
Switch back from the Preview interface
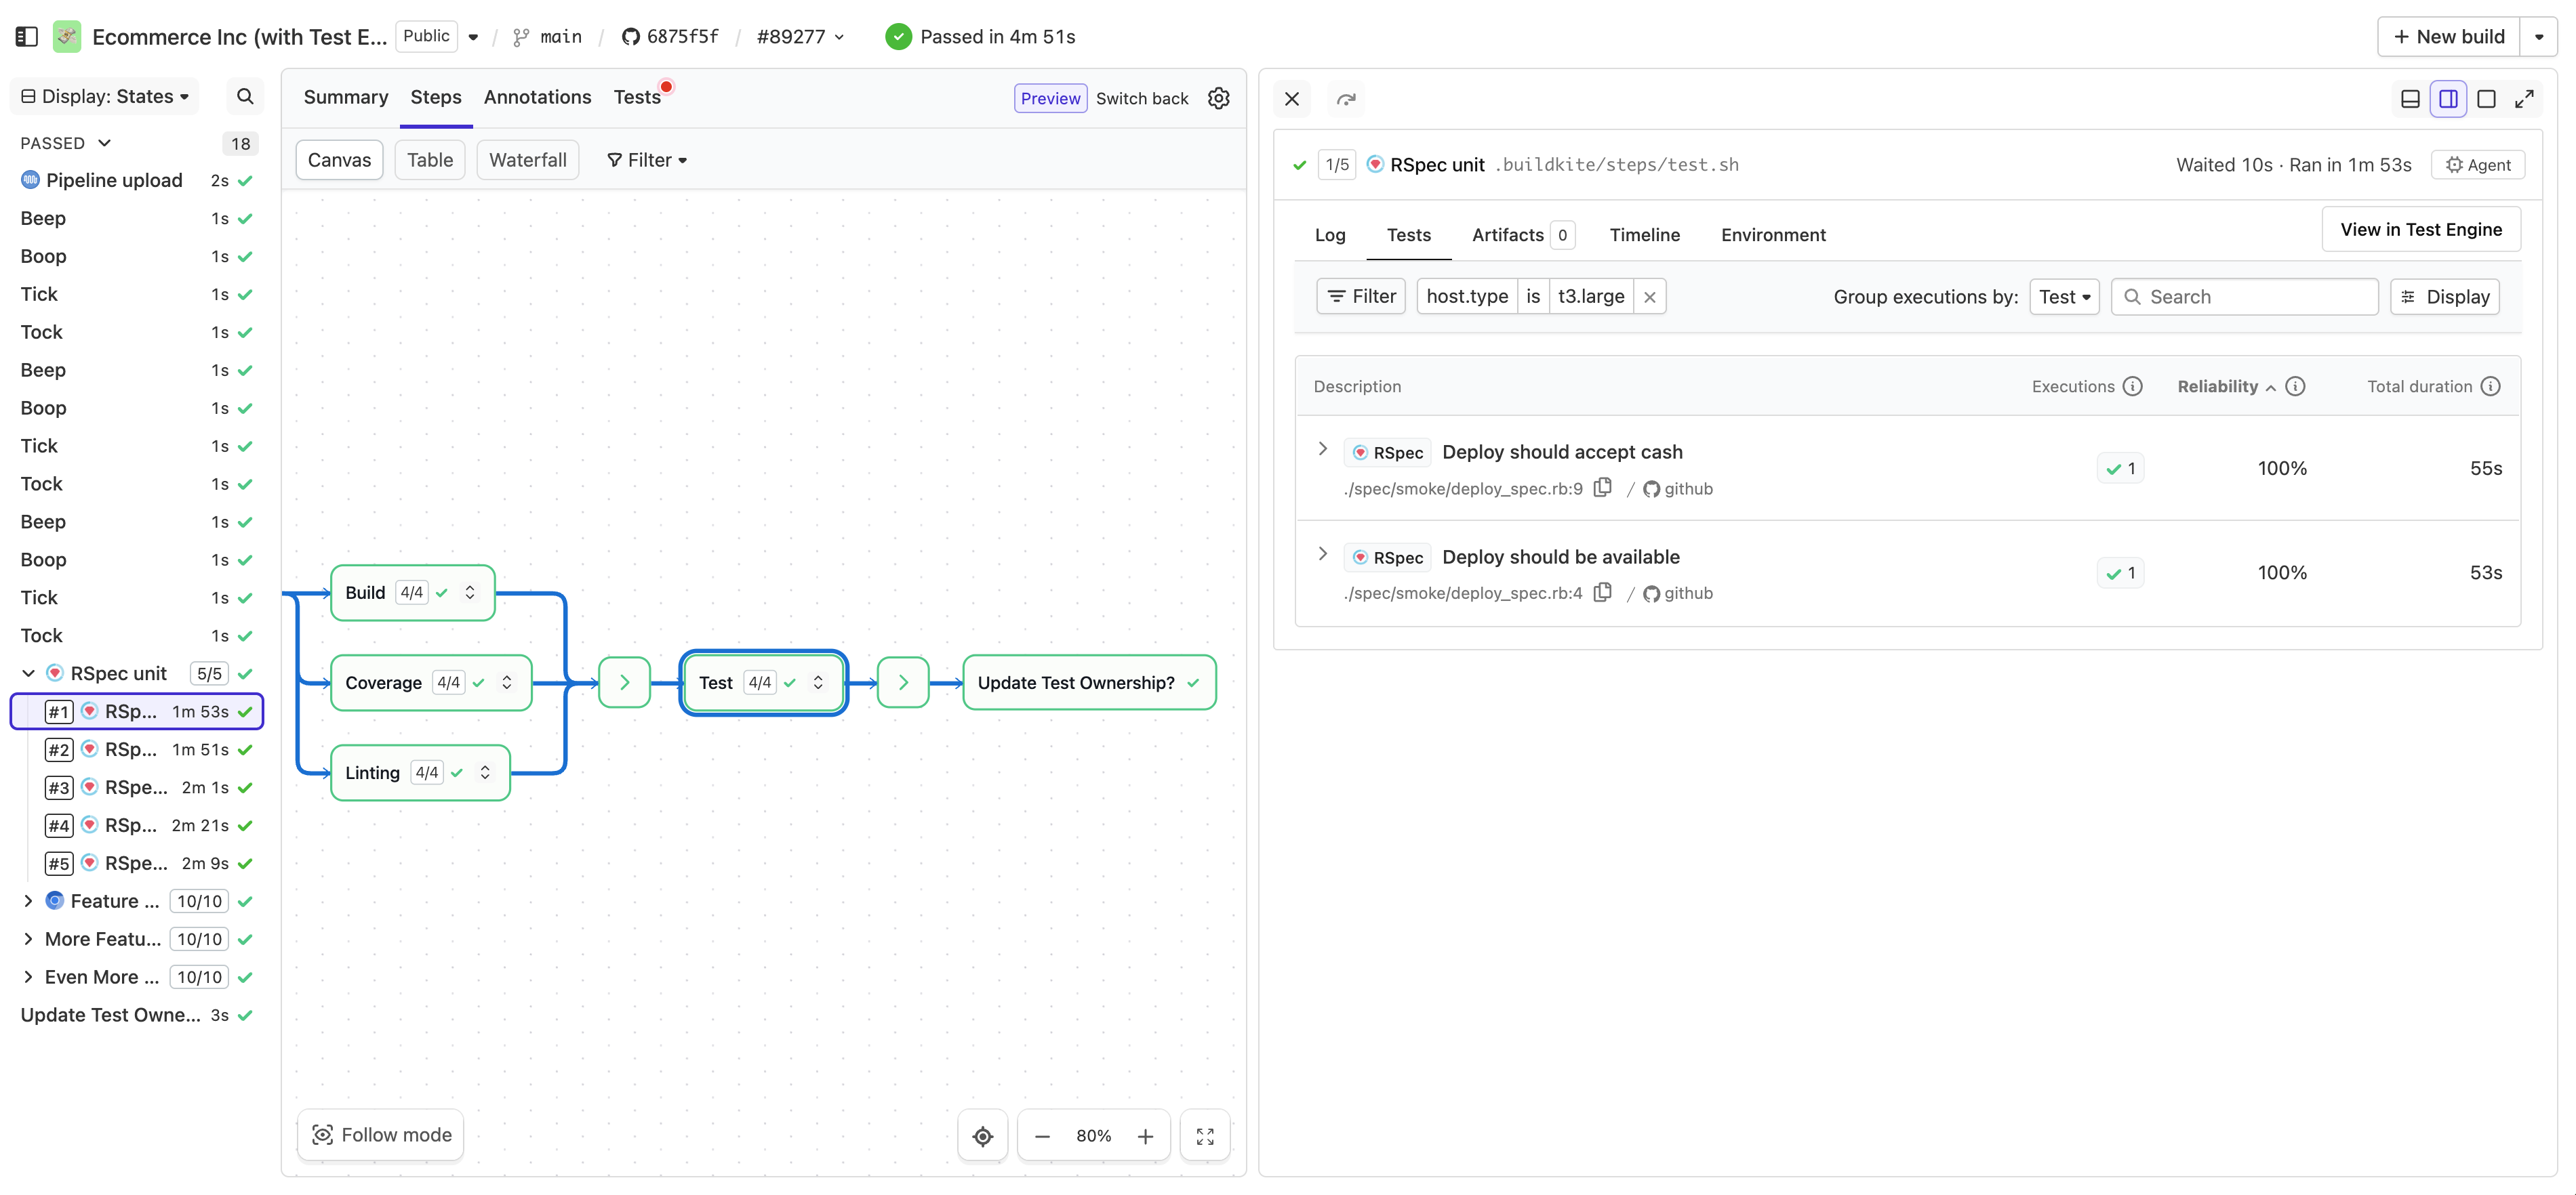pos(1142,98)
